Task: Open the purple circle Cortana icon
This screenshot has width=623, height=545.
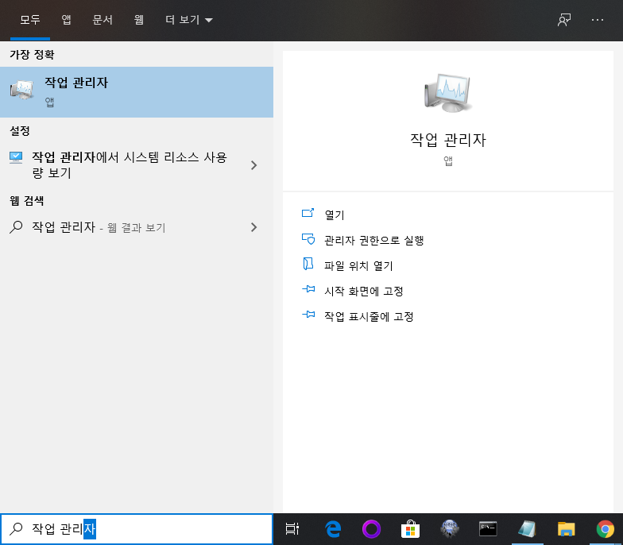Action: coord(371,529)
